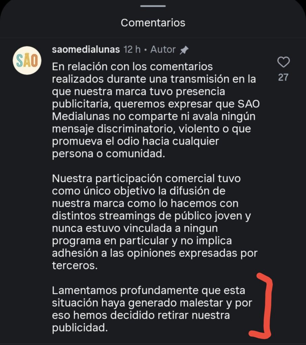Click the 12 h timestamp
The width and height of the screenshot is (306, 345).
(132, 50)
